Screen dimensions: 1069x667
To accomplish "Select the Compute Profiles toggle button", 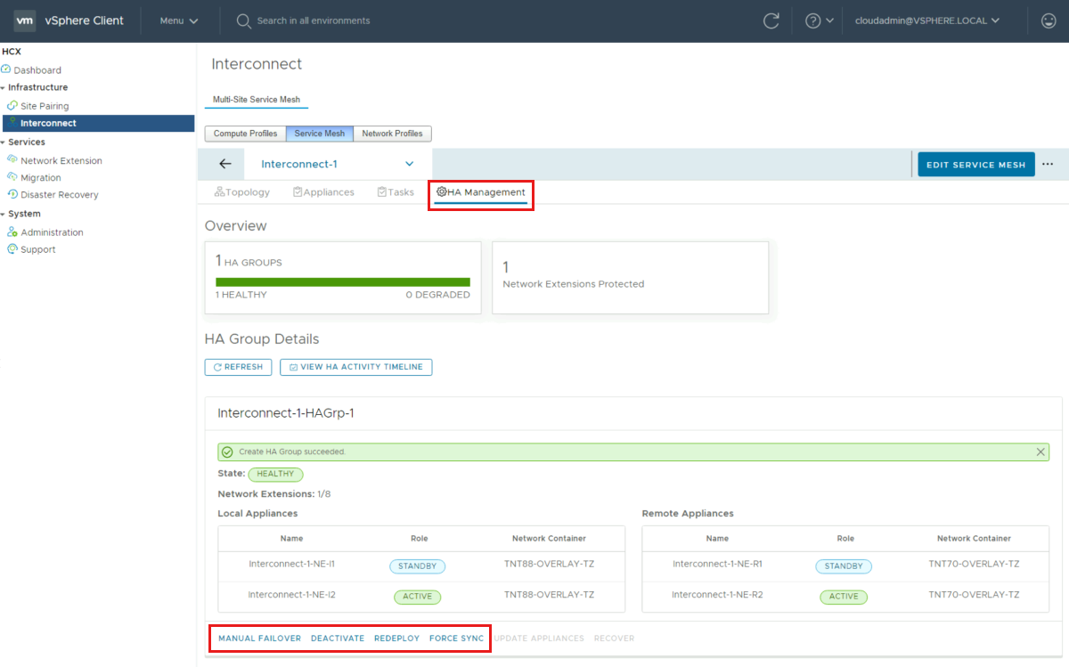I will coord(245,134).
